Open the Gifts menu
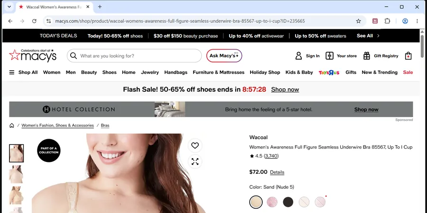Viewport: 427px width, 213px height. (351, 72)
